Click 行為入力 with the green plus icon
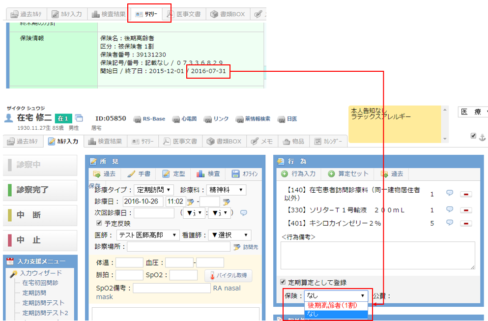Image resolution: width=488 pixels, height=321 pixels. click(x=298, y=174)
